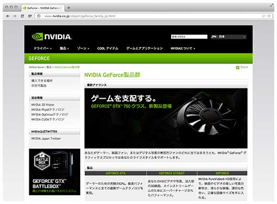Open NVIDIA Japan Twitter link
277x204 pixels.
[46, 138]
